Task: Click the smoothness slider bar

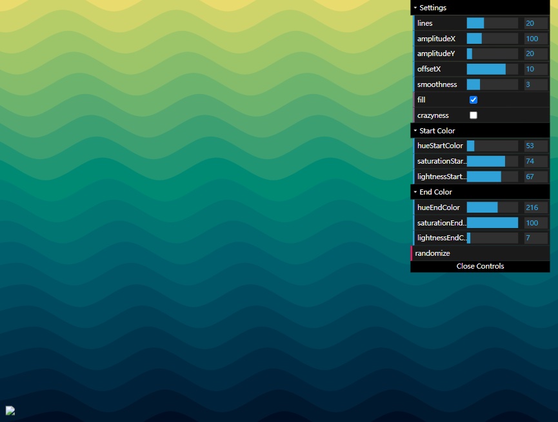Action: [x=492, y=84]
